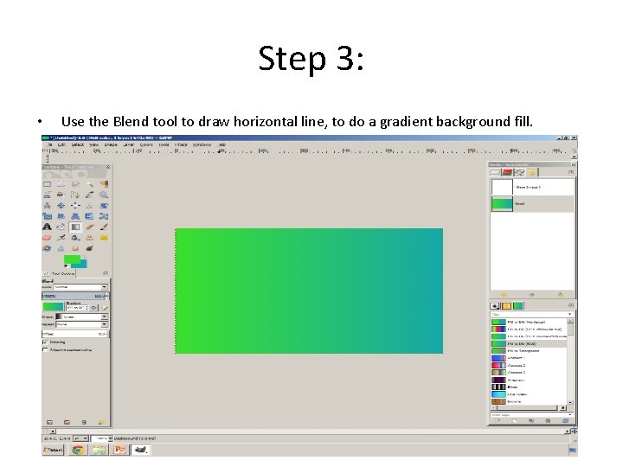Select the Paintbrush tool
This screenshot has height=467, width=623.
click(104, 227)
